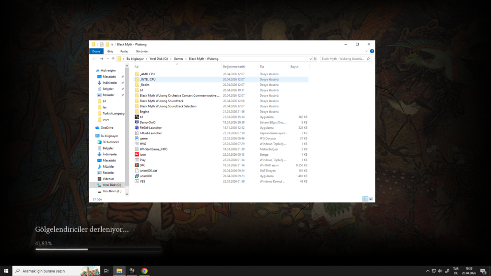Open TurkishLanguage folder in Quick access
Viewport: 491px width, 276px height.
pyautogui.click(x=113, y=114)
